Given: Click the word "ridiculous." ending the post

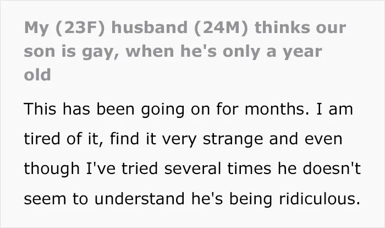Looking at the screenshot, I should tap(320, 199).
